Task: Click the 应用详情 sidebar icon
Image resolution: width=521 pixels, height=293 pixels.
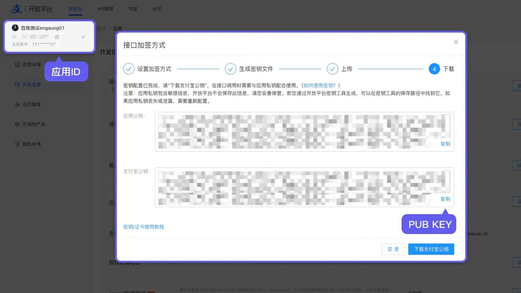Action: tap(17, 65)
